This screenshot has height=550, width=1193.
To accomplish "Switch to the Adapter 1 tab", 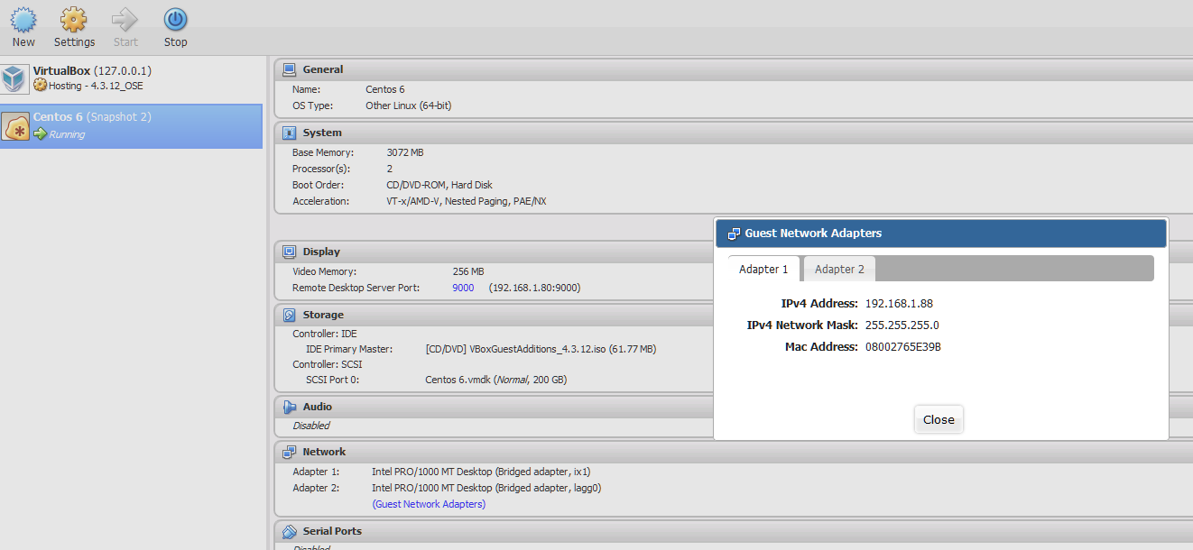I will 763,269.
